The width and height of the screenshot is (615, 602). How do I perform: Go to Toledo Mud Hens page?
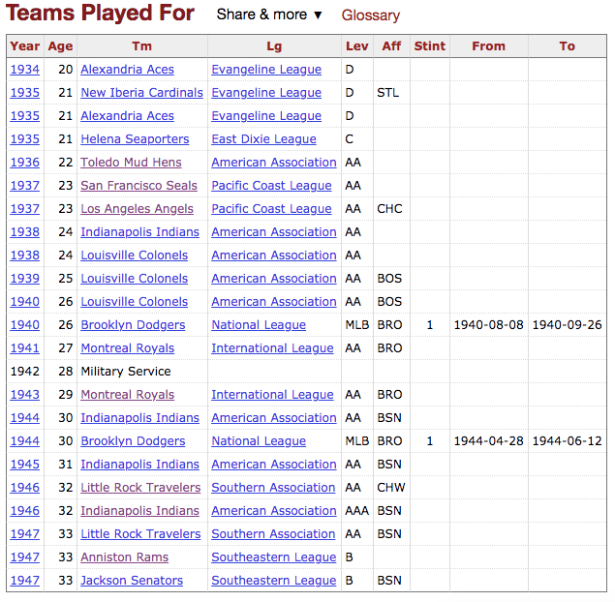click(x=131, y=163)
